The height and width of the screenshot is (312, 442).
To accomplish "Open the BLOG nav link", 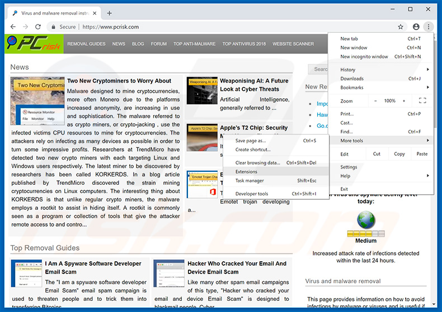I will 138,44.
